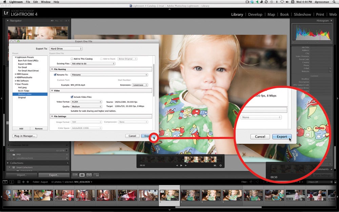This screenshot has height=212, width=339.
Task: Go forward with filmstrip right arrow
Action: coord(28,182)
